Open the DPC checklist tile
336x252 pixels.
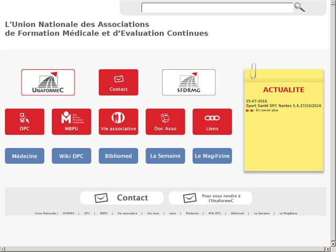point(25,122)
